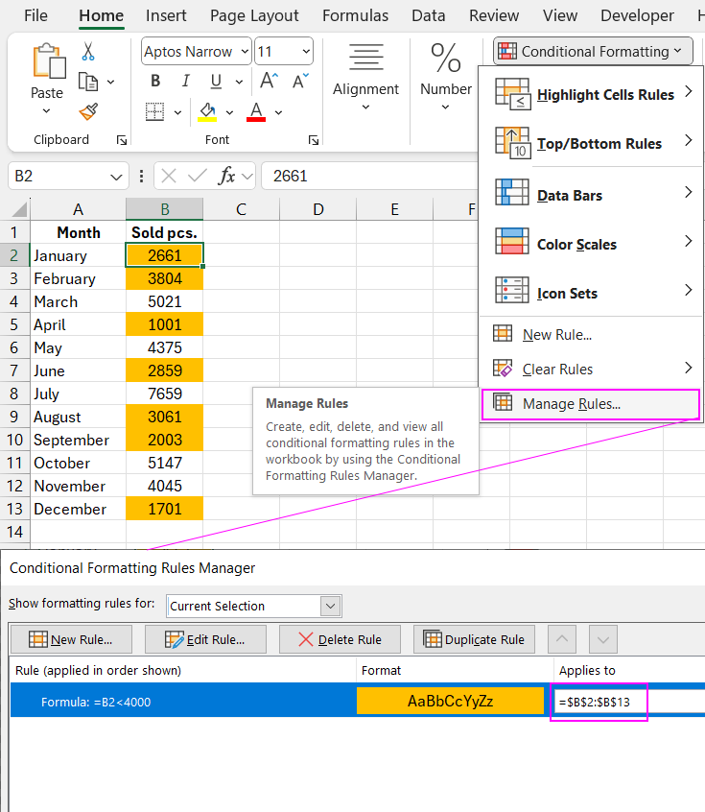The height and width of the screenshot is (812, 705).
Task: Open Icon Sets submenu
Action: click(x=591, y=293)
